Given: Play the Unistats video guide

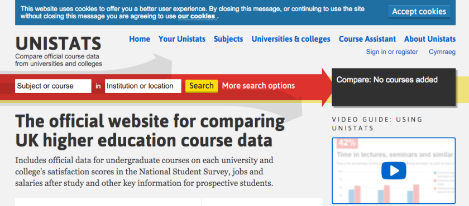Looking at the screenshot, I should click(x=394, y=171).
